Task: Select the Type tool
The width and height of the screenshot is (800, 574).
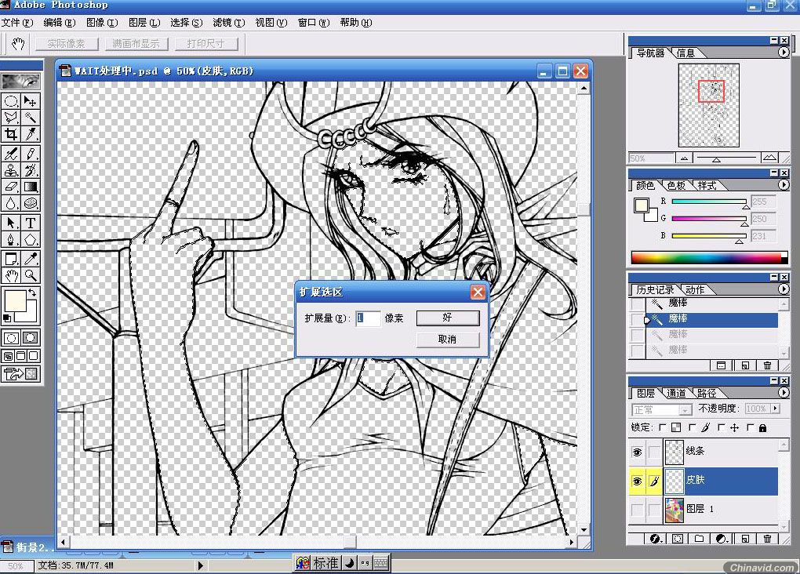Action: (31, 223)
